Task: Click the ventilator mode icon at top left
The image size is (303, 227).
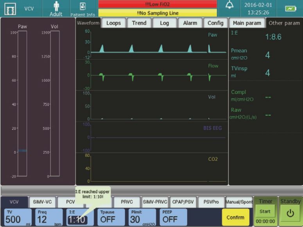Action: click(x=9, y=9)
